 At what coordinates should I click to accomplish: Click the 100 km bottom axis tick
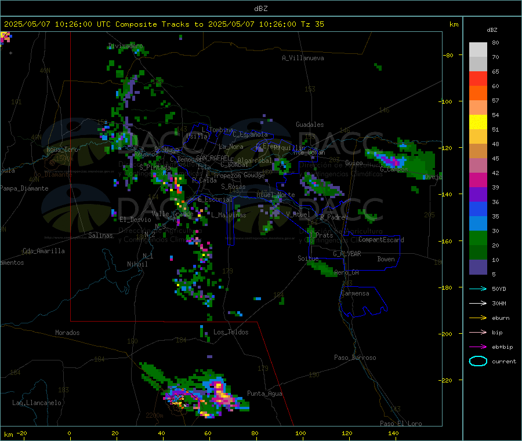[x=300, y=433]
